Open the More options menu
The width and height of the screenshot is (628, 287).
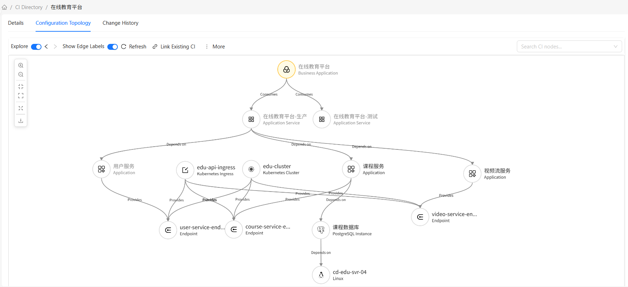pos(215,47)
